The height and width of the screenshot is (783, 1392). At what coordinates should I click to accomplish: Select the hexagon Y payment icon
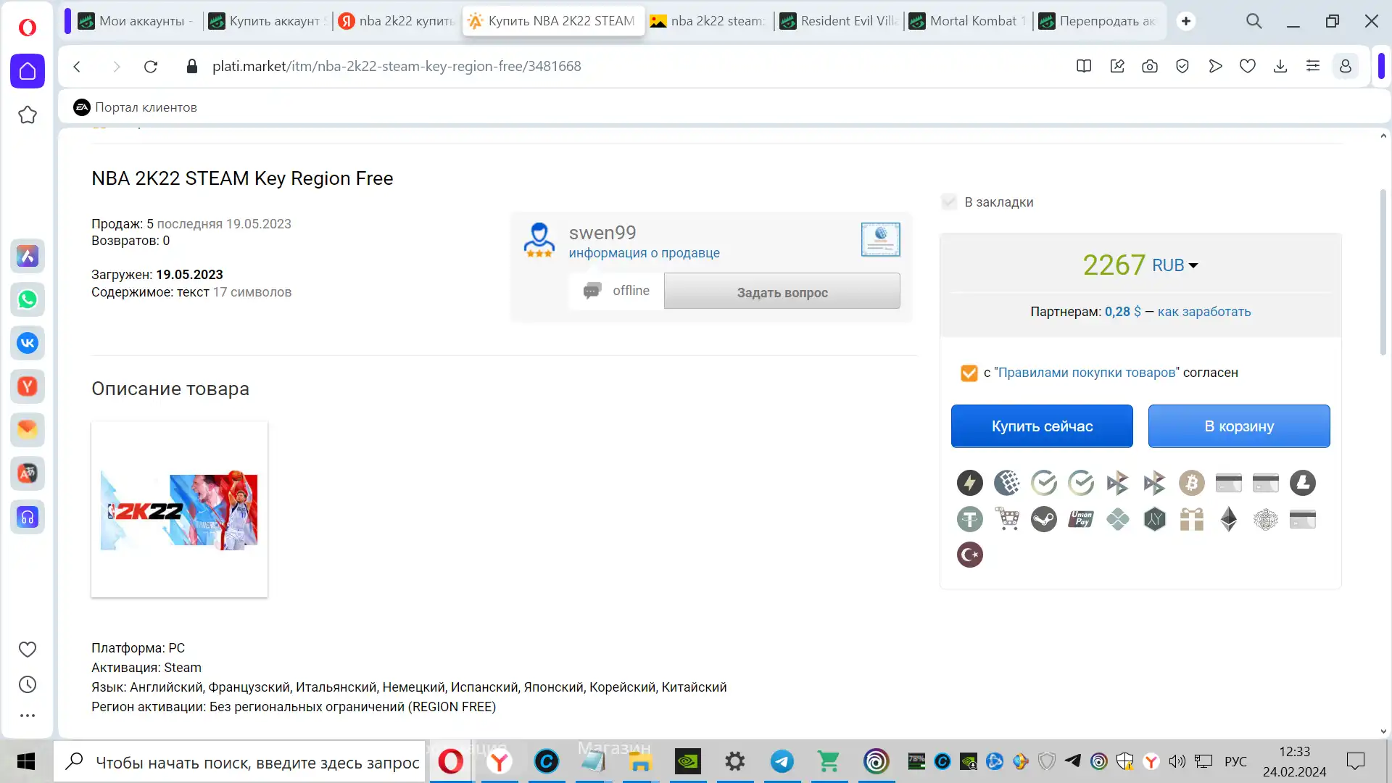pyautogui.click(x=1154, y=519)
